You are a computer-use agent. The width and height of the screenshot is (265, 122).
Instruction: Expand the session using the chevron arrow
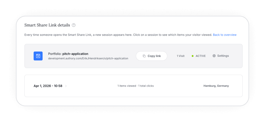pos(66,86)
